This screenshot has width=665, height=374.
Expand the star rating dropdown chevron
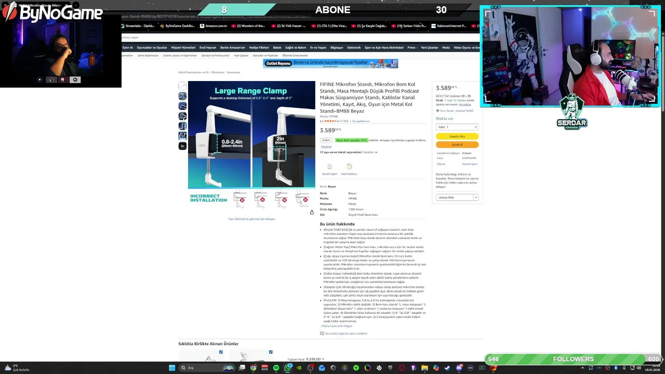pyautogui.click(x=339, y=121)
